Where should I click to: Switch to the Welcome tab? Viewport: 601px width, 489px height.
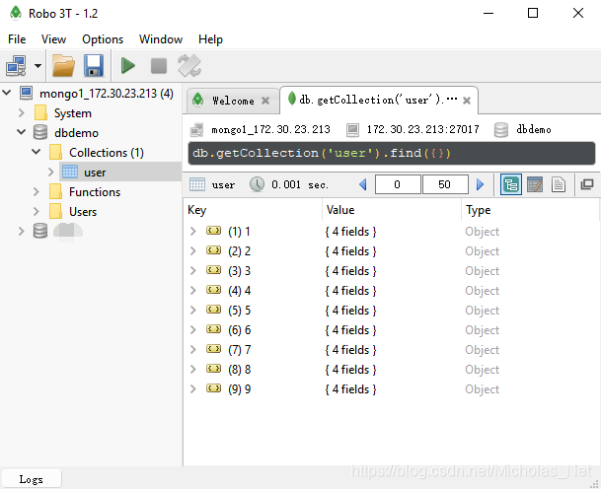coord(233,101)
